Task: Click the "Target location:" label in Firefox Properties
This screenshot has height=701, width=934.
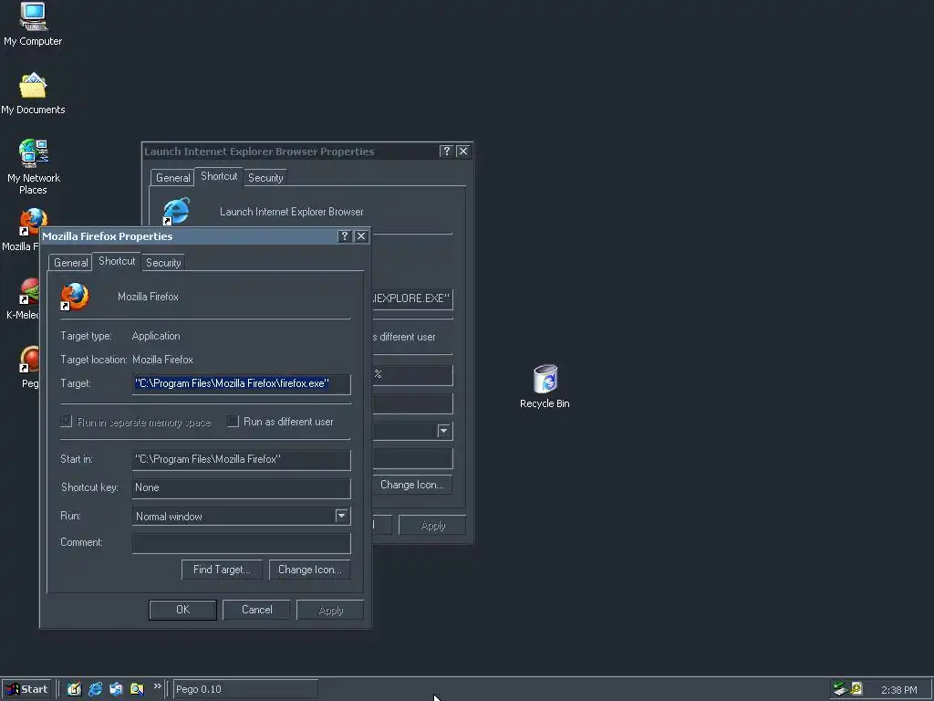Action: [94, 360]
